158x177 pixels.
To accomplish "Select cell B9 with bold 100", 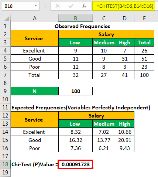I will coord(75,91).
